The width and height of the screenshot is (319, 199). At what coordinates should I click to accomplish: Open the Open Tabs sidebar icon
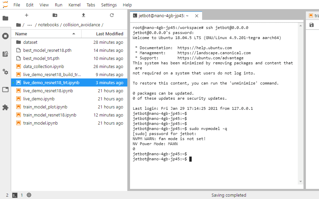pyautogui.click(x=5, y=90)
